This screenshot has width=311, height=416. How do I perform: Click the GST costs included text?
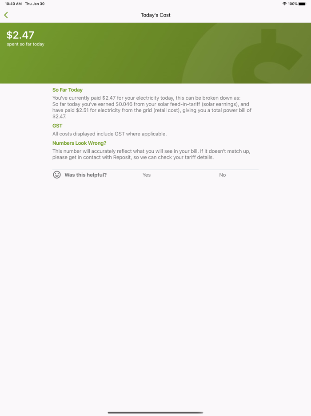coord(110,134)
